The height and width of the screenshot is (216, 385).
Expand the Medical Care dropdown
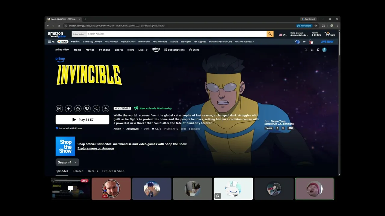pos(128,42)
